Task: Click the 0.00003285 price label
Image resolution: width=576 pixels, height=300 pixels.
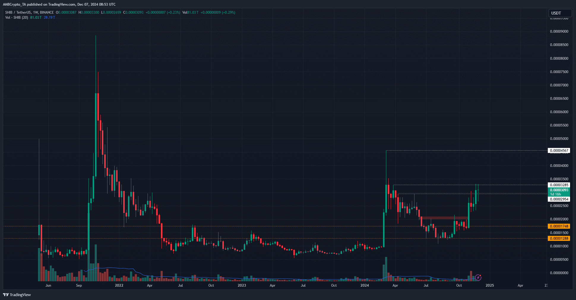Action: (x=559, y=185)
